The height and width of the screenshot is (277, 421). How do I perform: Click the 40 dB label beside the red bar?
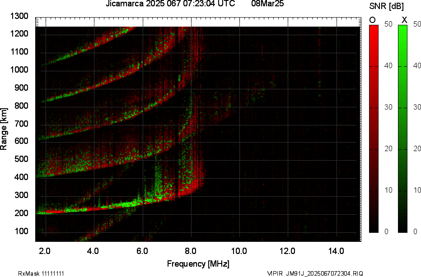[388, 66]
